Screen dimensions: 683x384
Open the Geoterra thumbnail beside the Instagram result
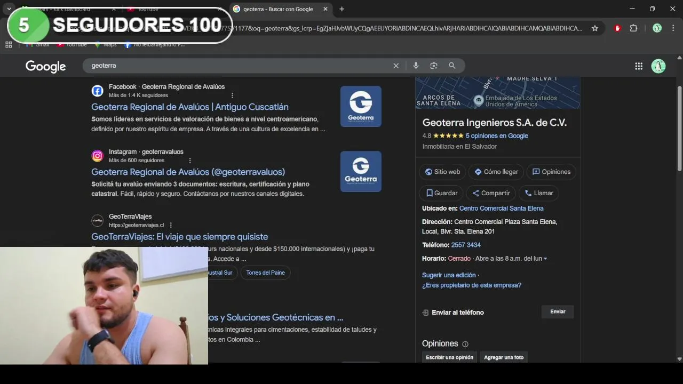pyautogui.click(x=361, y=171)
